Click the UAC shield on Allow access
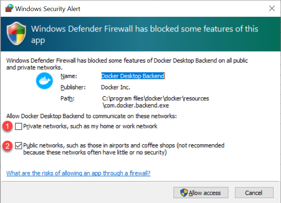 [x=184, y=193]
